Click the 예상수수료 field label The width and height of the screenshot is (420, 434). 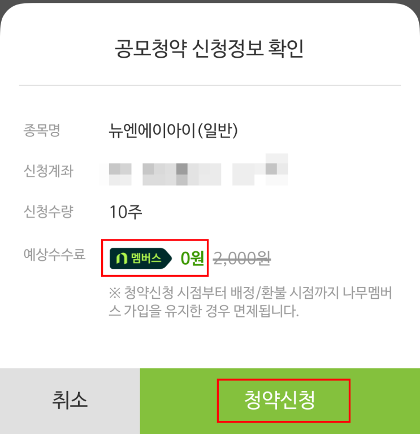pos(54,255)
